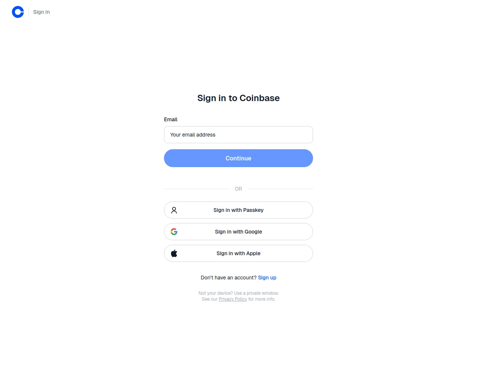477x382 pixels.
Task: Click the divider line left of OR
Action: click(196, 189)
